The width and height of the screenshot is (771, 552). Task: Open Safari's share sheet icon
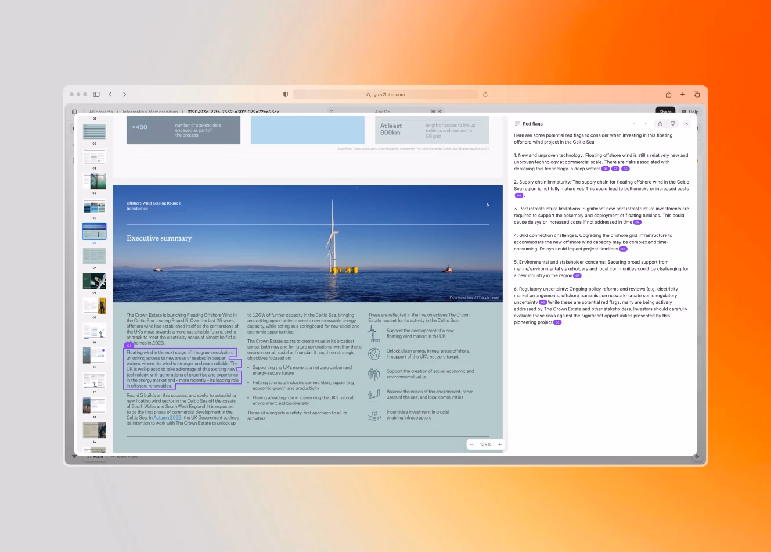[x=669, y=94]
